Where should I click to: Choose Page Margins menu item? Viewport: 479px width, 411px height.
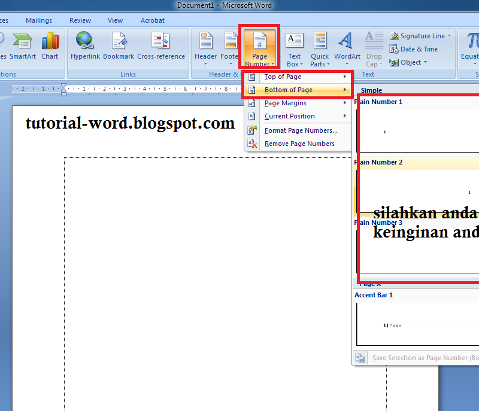[x=298, y=103]
